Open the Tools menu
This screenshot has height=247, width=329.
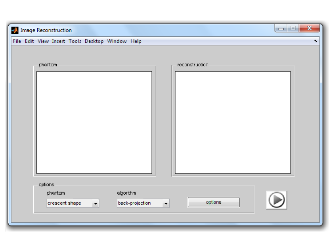click(x=75, y=41)
